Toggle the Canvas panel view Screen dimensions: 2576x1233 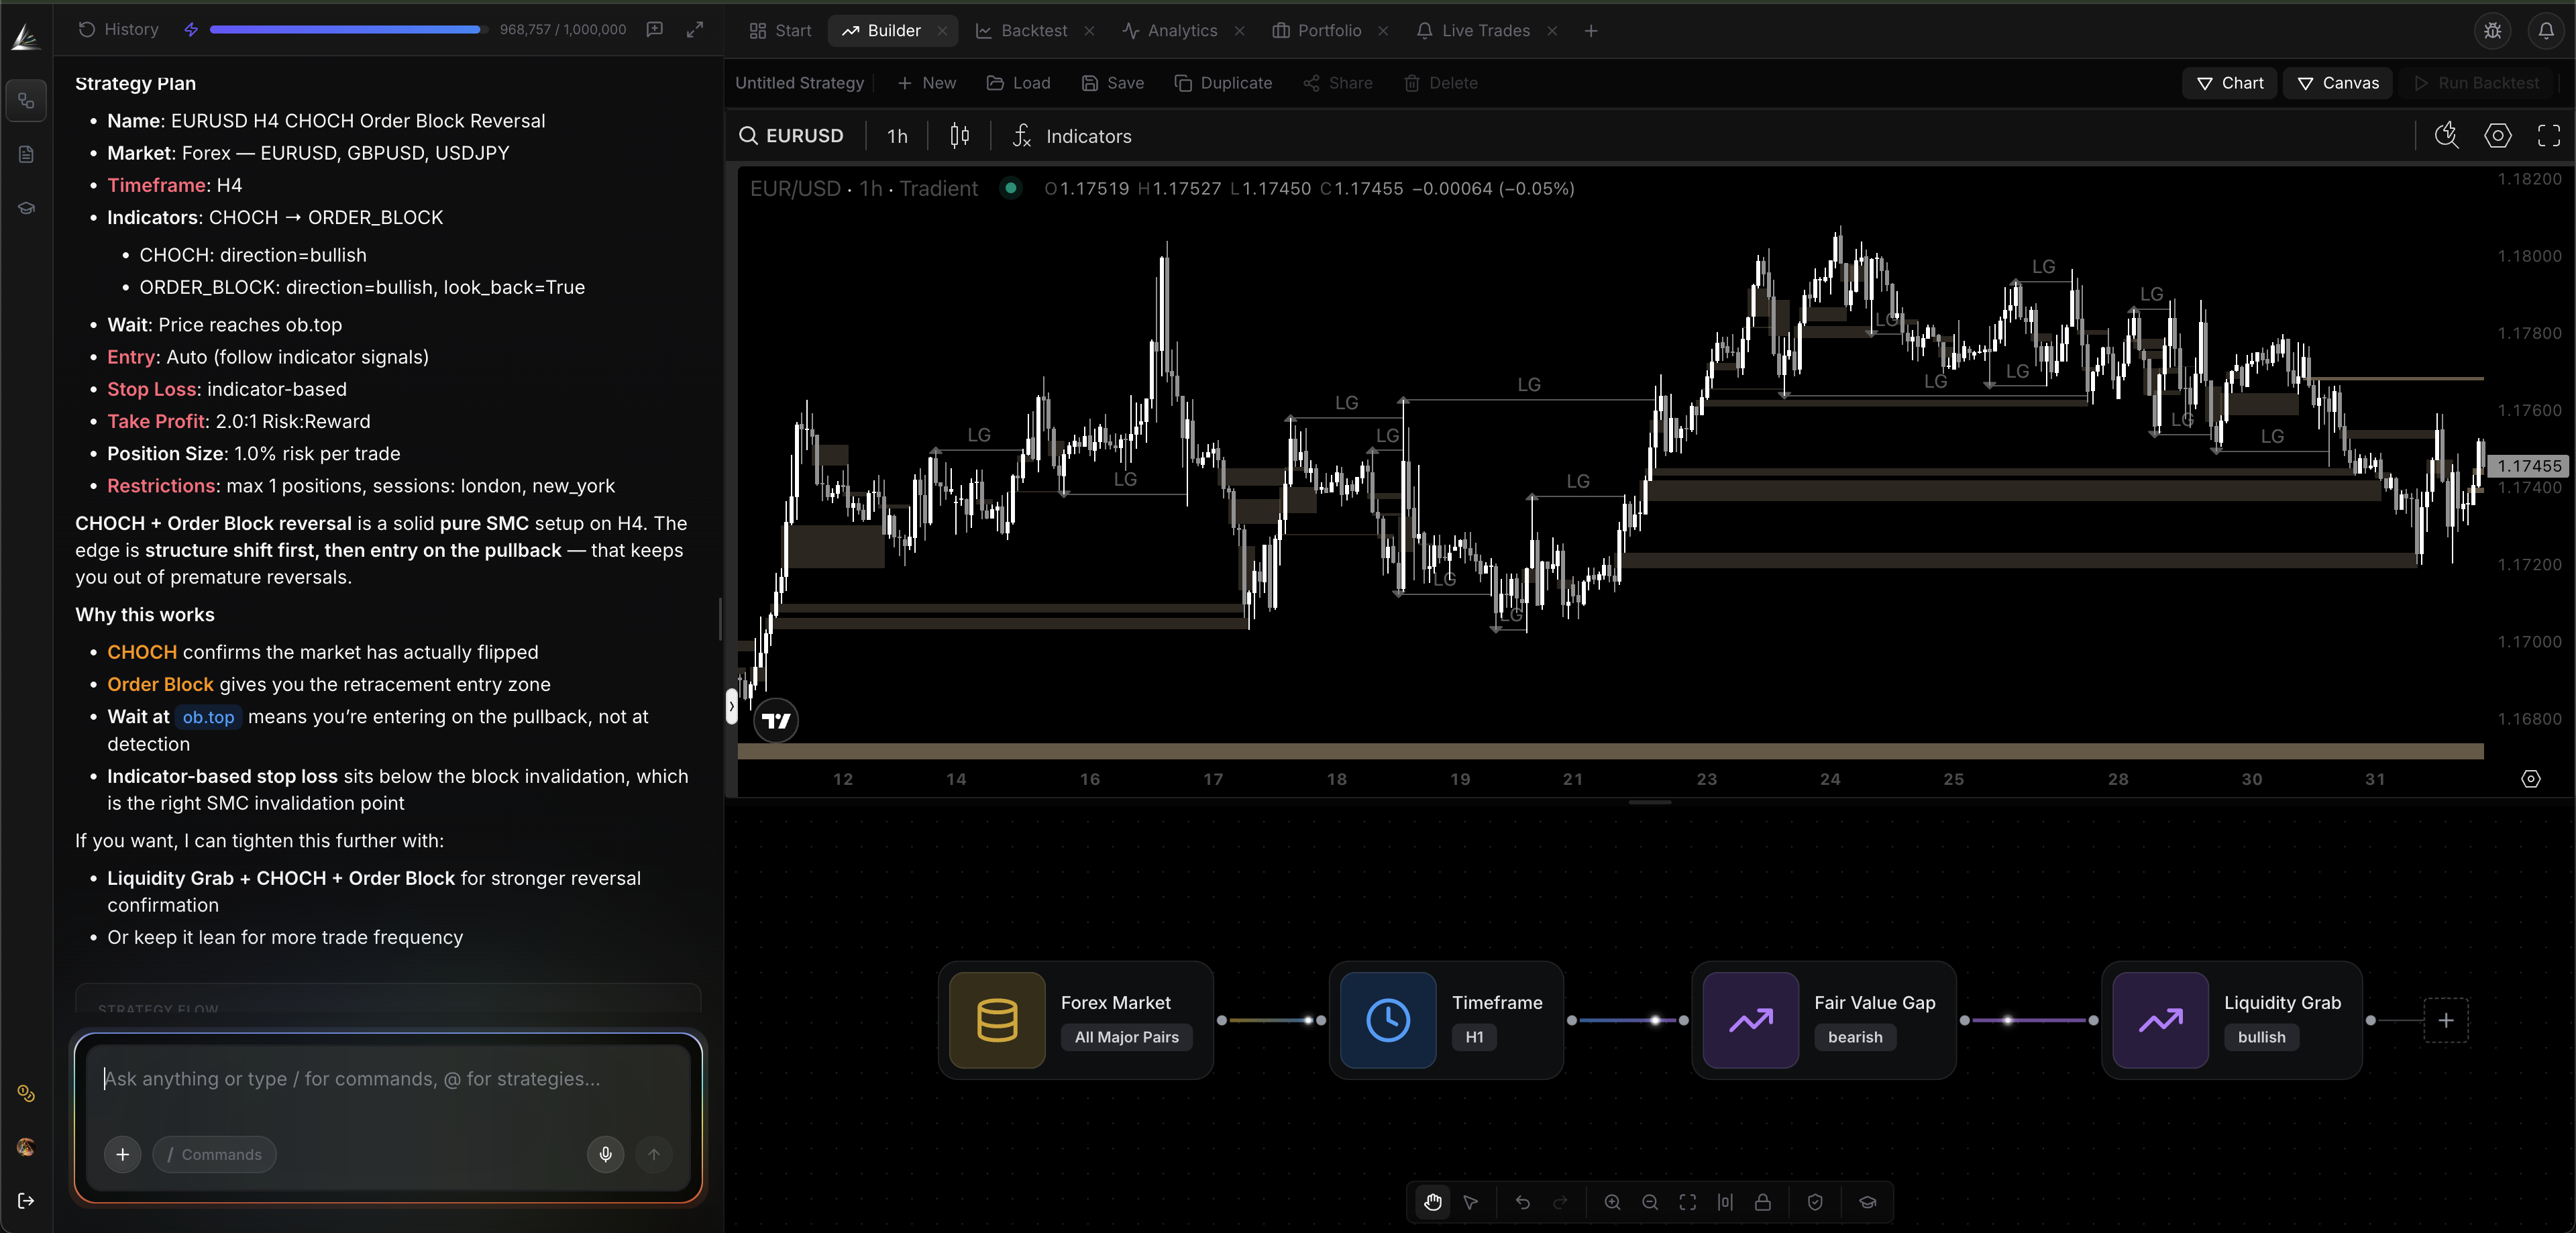(x=2337, y=83)
